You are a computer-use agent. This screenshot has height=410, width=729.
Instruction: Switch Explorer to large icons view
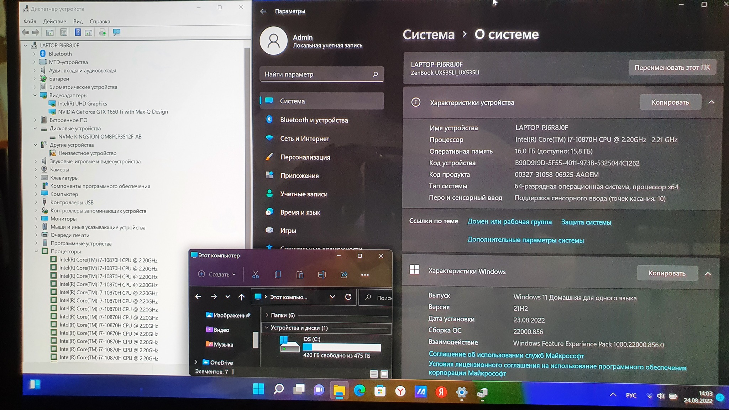[x=384, y=374]
